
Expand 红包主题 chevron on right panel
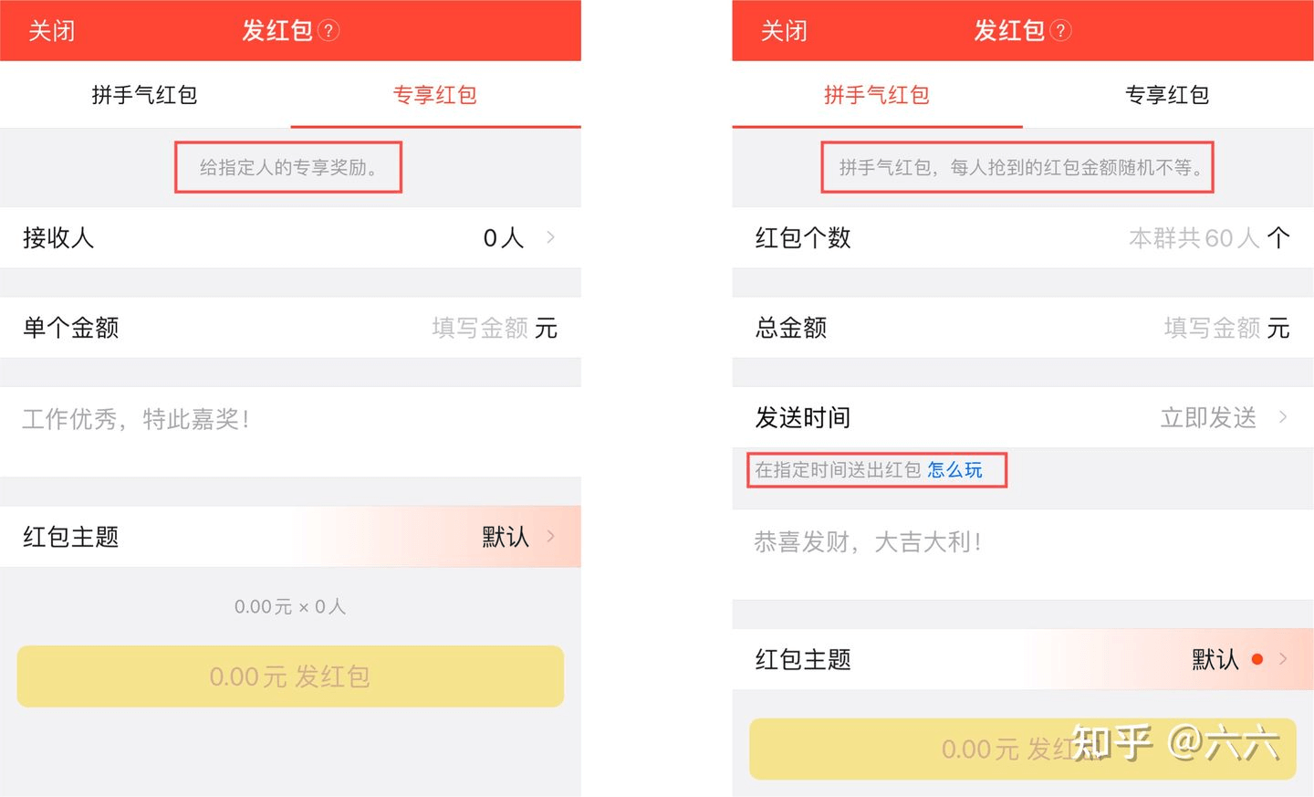click(x=1282, y=659)
